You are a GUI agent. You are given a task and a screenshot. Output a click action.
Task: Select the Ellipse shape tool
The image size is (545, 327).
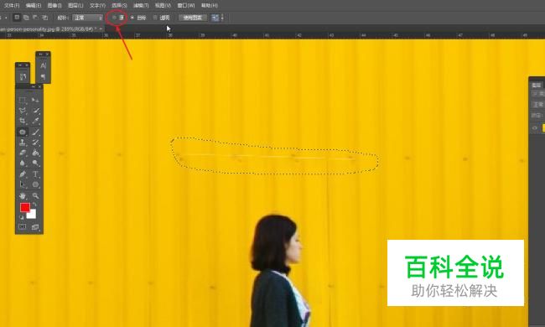coord(35,184)
